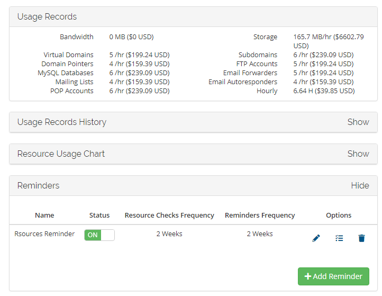Viewport: 382px width, 296px height.
Task: Click the Bandwidth label
Action: click(x=77, y=37)
